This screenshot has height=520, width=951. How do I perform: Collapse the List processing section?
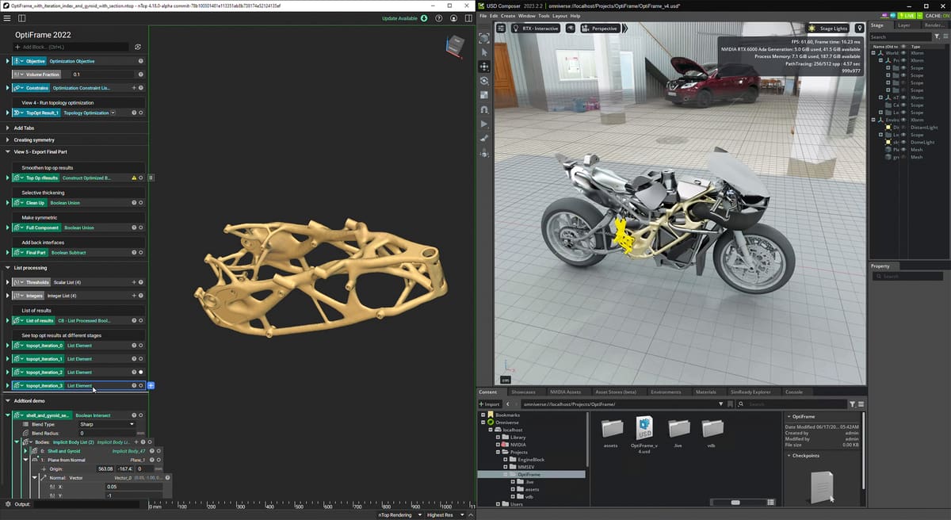7,268
